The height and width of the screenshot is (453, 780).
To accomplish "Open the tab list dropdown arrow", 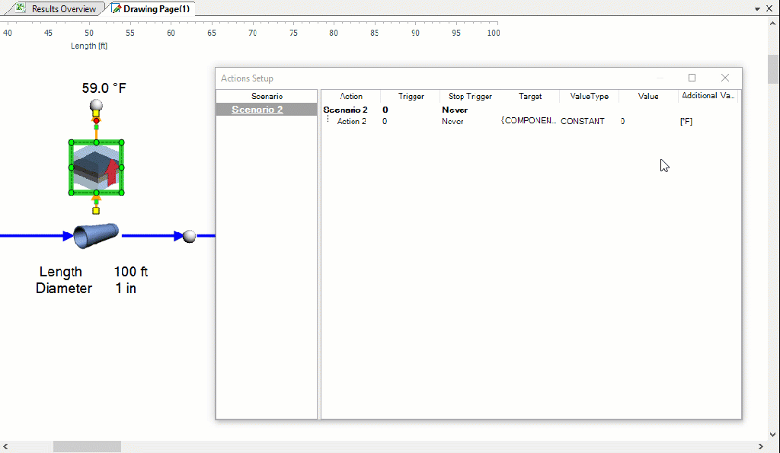I will (757, 9).
